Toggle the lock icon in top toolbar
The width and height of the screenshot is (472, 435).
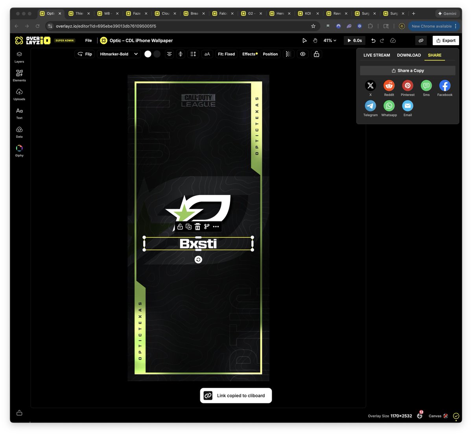pyautogui.click(x=317, y=54)
